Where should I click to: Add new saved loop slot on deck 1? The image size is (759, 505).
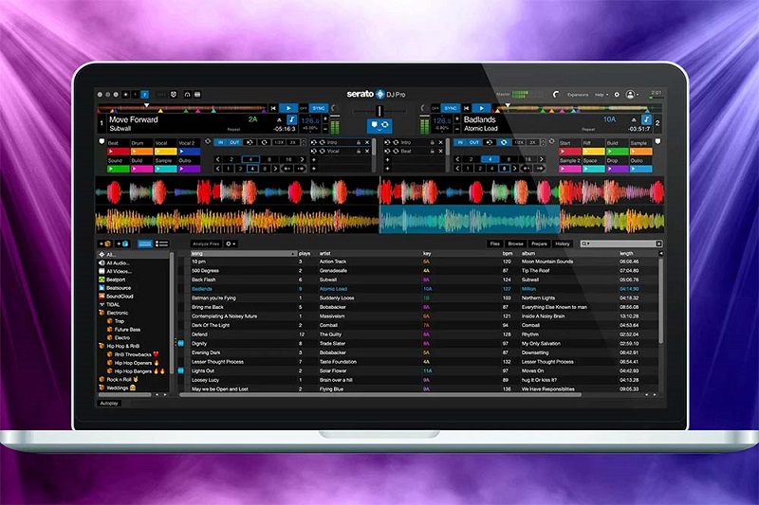pos(314,160)
